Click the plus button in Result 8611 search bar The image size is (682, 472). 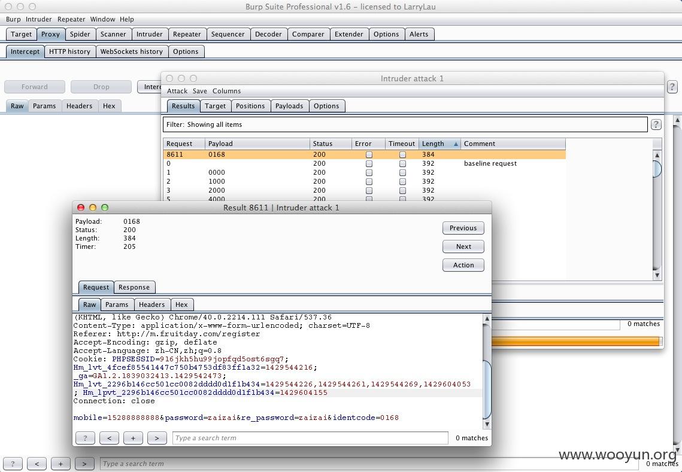(133, 438)
